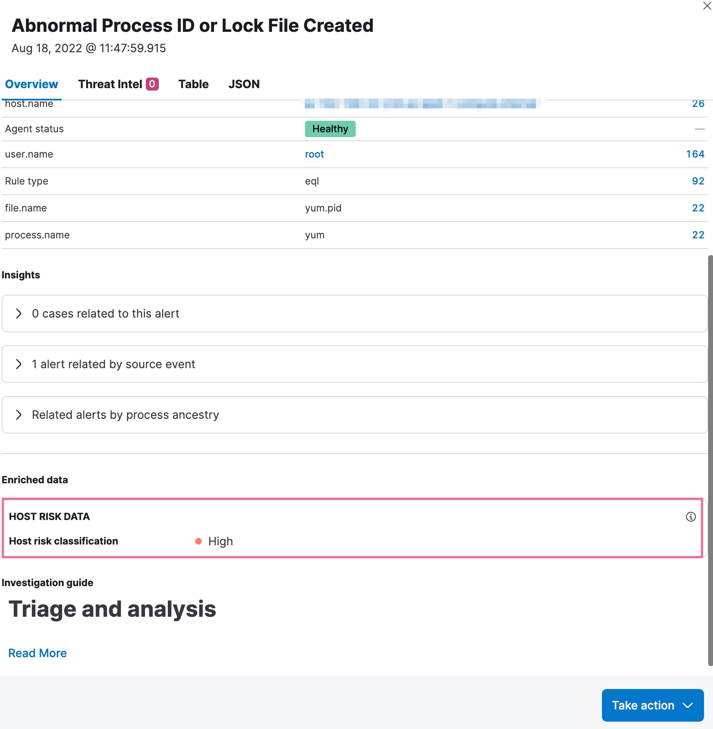Screen dimensions: 713x729
Task: Click Read More in investigation guide
Action: [38, 653]
